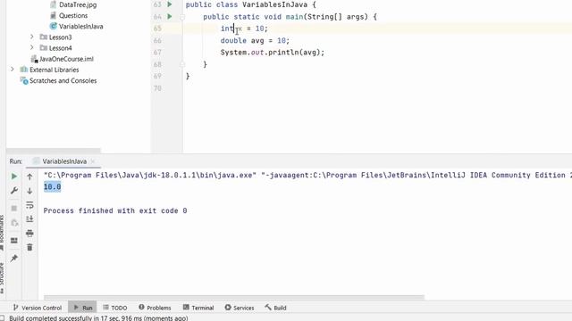Open Version Control tool window
The image size is (572, 321).
[38, 308]
